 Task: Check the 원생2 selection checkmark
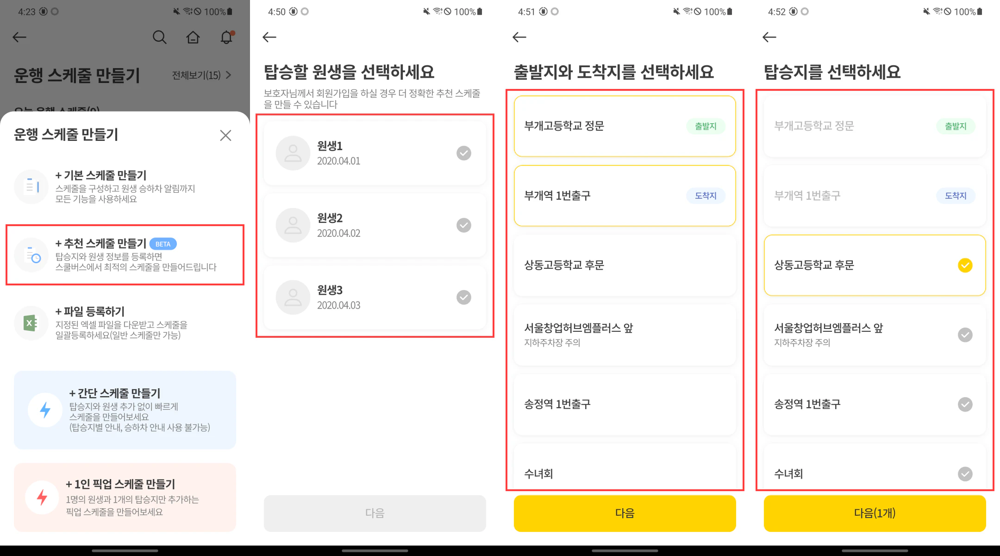point(463,225)
